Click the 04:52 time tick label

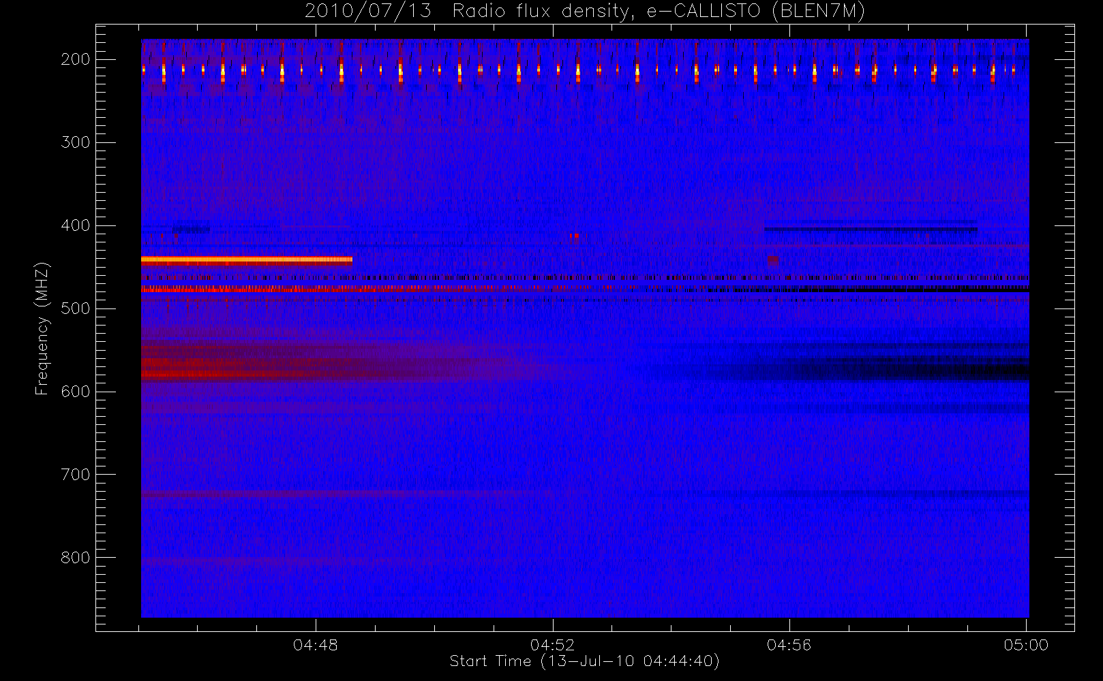pyautogui.click(x=553, y=645)
